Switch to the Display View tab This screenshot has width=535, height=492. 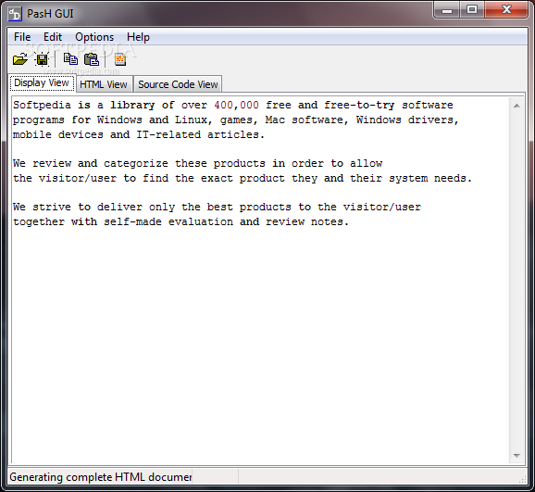[42, 83]
